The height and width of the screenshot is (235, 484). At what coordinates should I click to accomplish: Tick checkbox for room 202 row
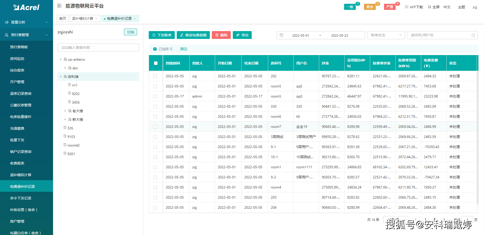coord(155,76)
